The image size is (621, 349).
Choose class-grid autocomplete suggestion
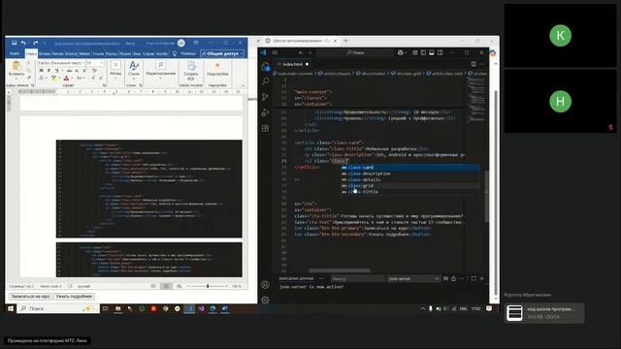tap(410, 185)
